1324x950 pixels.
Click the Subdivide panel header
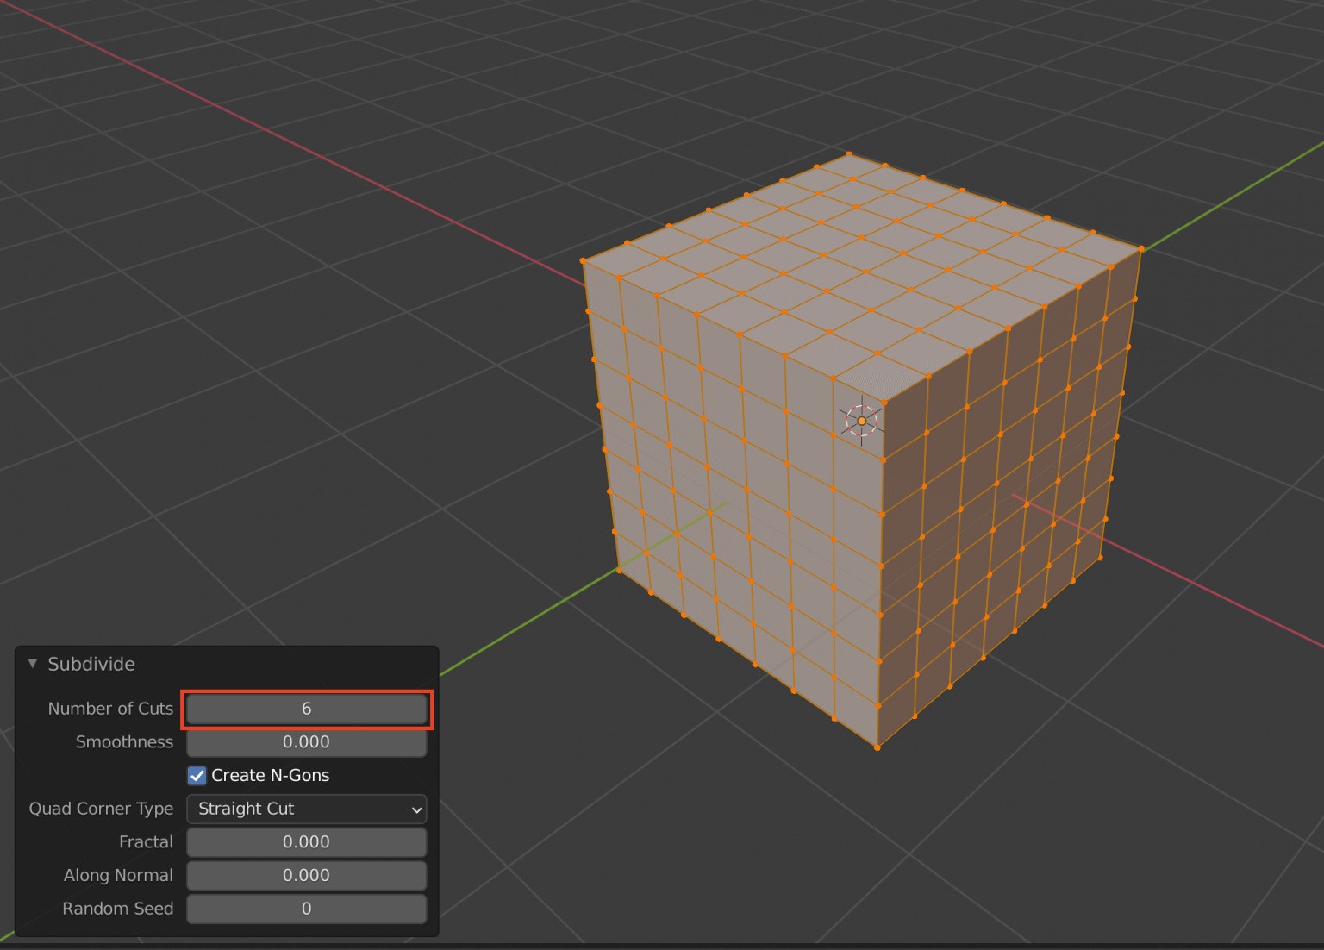click(91, 664)
